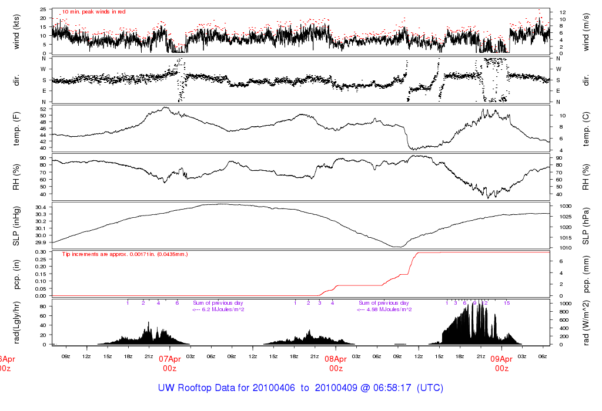The image size is (602, 411).
Task: Click the '52' tick on the temperature axis
Action: [x=43, y=109]
